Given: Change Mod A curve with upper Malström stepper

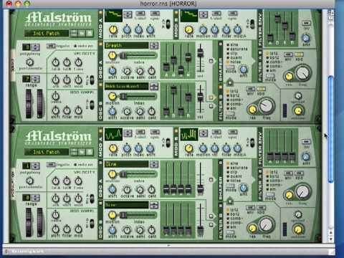Looking at the screenshot, I should (x=128, y=14).
